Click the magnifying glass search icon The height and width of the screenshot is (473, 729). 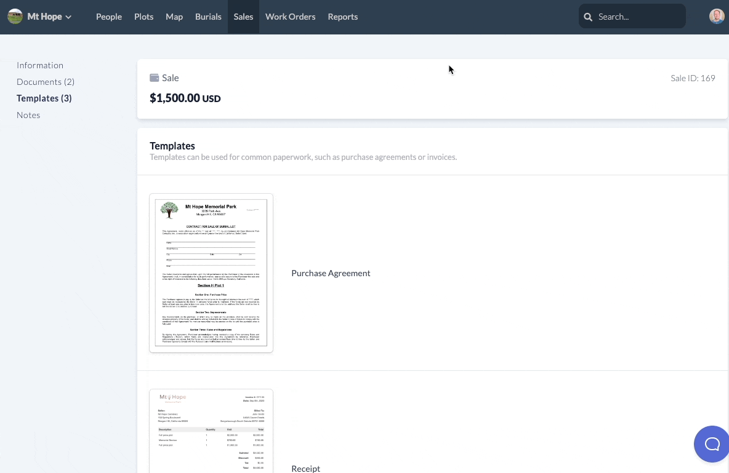pyautogui.click(x=588, y=17)
